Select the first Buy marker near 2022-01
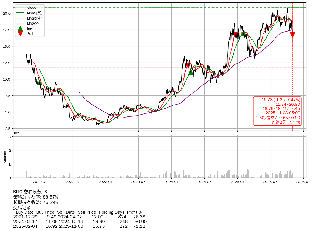 click(39, 82)
